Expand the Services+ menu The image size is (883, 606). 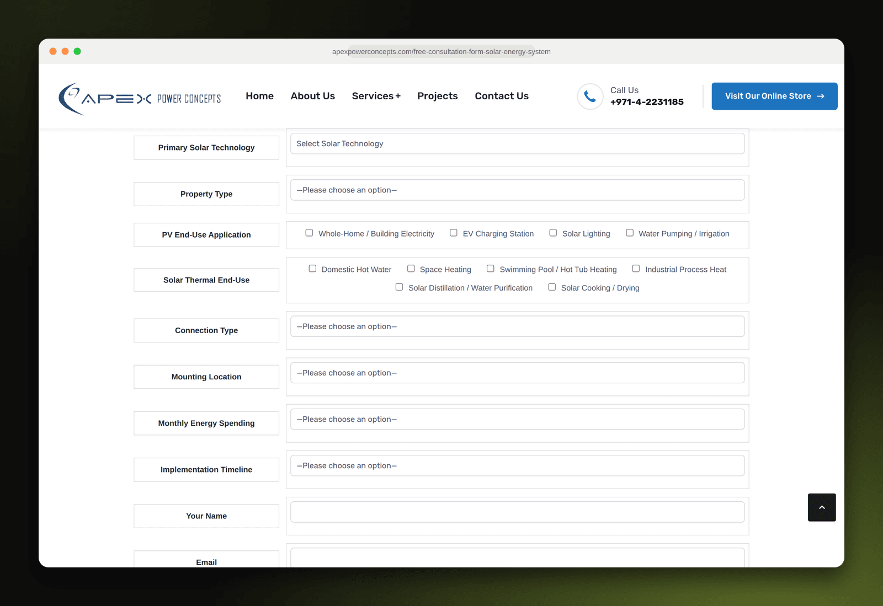click(376, 96)
